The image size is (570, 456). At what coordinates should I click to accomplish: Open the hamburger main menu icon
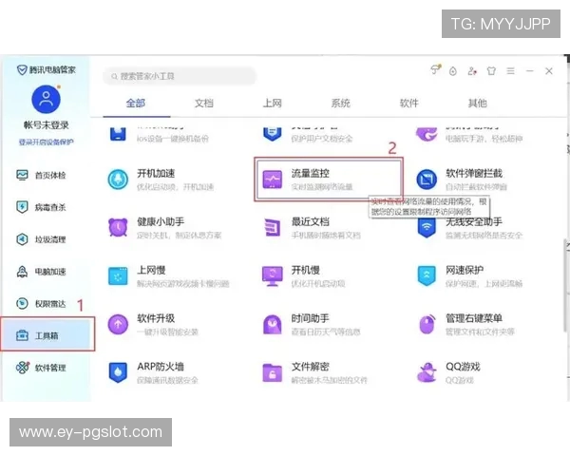coord(510,71)
